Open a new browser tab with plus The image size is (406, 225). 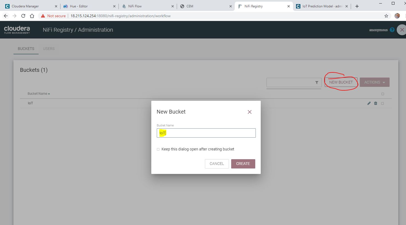pos(357,6)
